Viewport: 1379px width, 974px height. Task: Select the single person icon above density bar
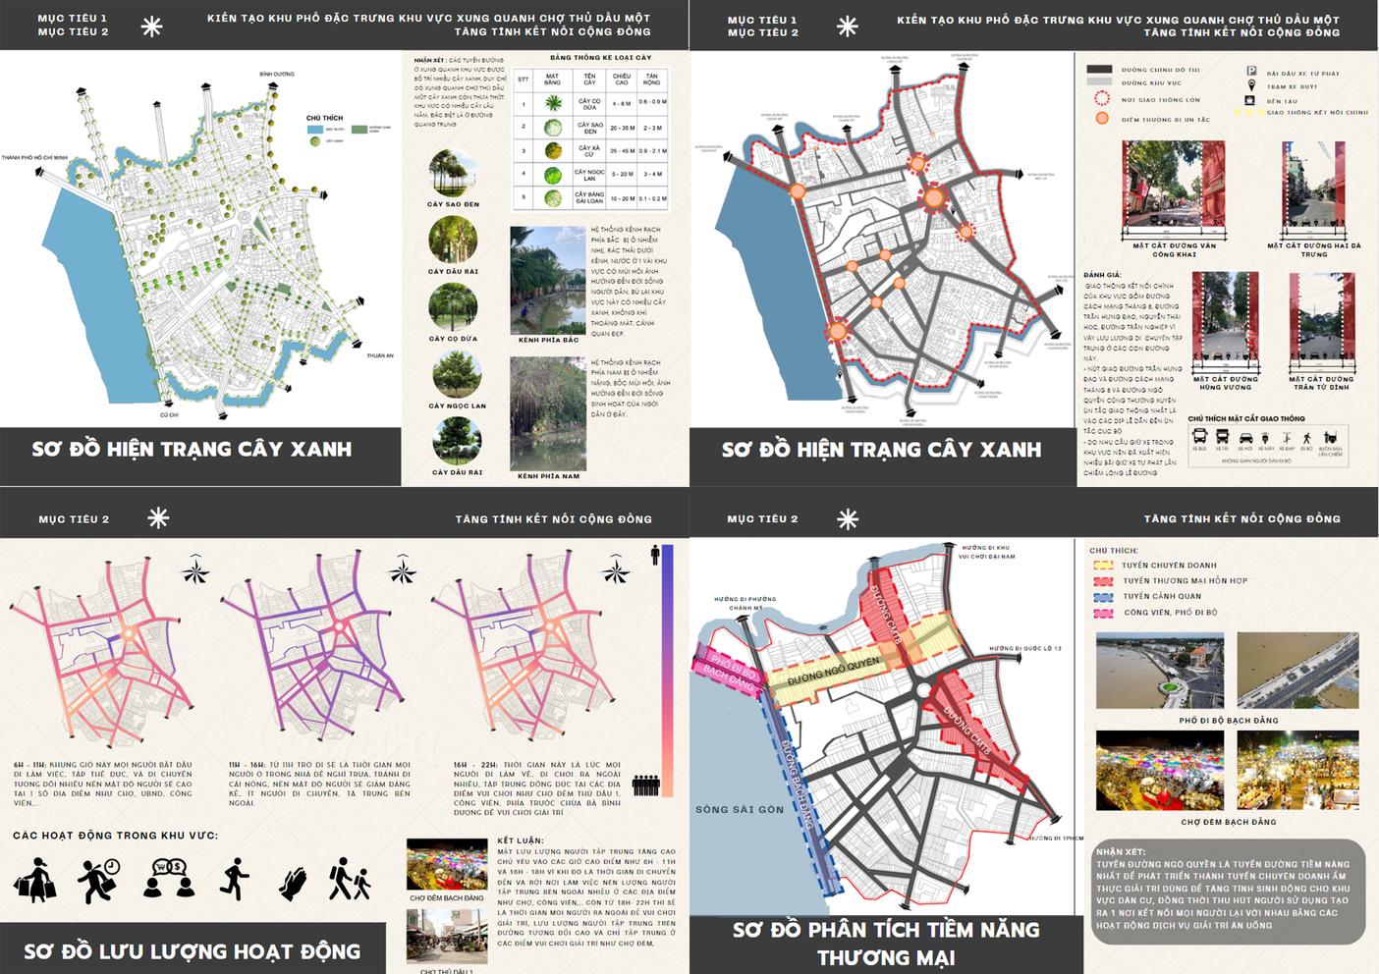[x=655, y=556]
